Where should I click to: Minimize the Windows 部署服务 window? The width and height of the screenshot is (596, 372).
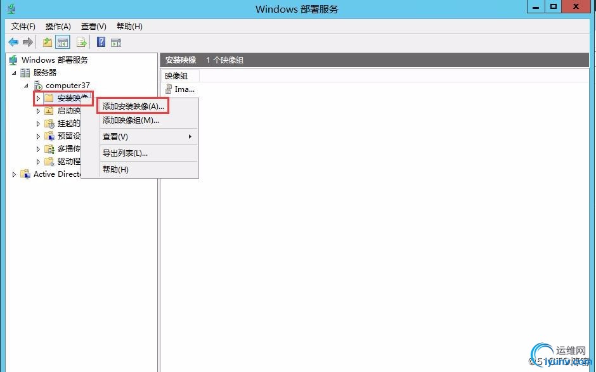[x=536, y=7]
